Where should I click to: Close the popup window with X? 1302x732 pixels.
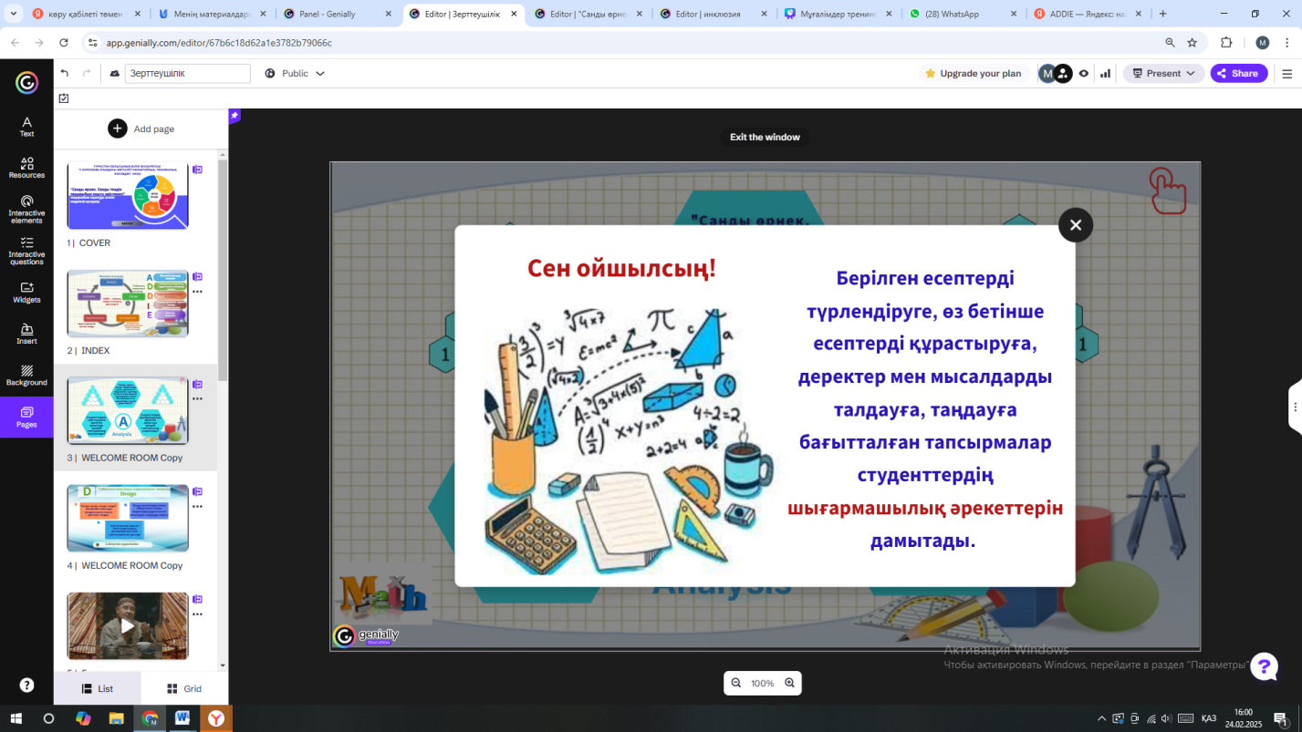[1076, 225]
